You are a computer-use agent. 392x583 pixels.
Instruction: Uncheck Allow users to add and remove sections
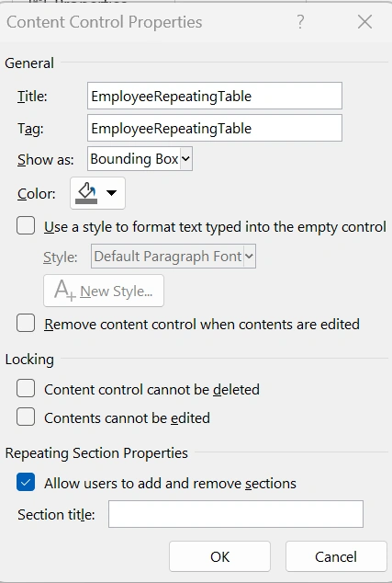pos(26,482)
